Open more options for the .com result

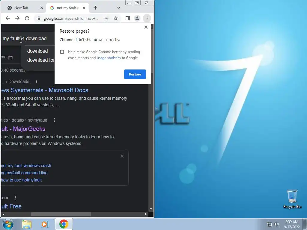click(x=16, y=198)
